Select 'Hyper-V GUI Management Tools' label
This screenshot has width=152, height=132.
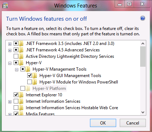[70, 76]
